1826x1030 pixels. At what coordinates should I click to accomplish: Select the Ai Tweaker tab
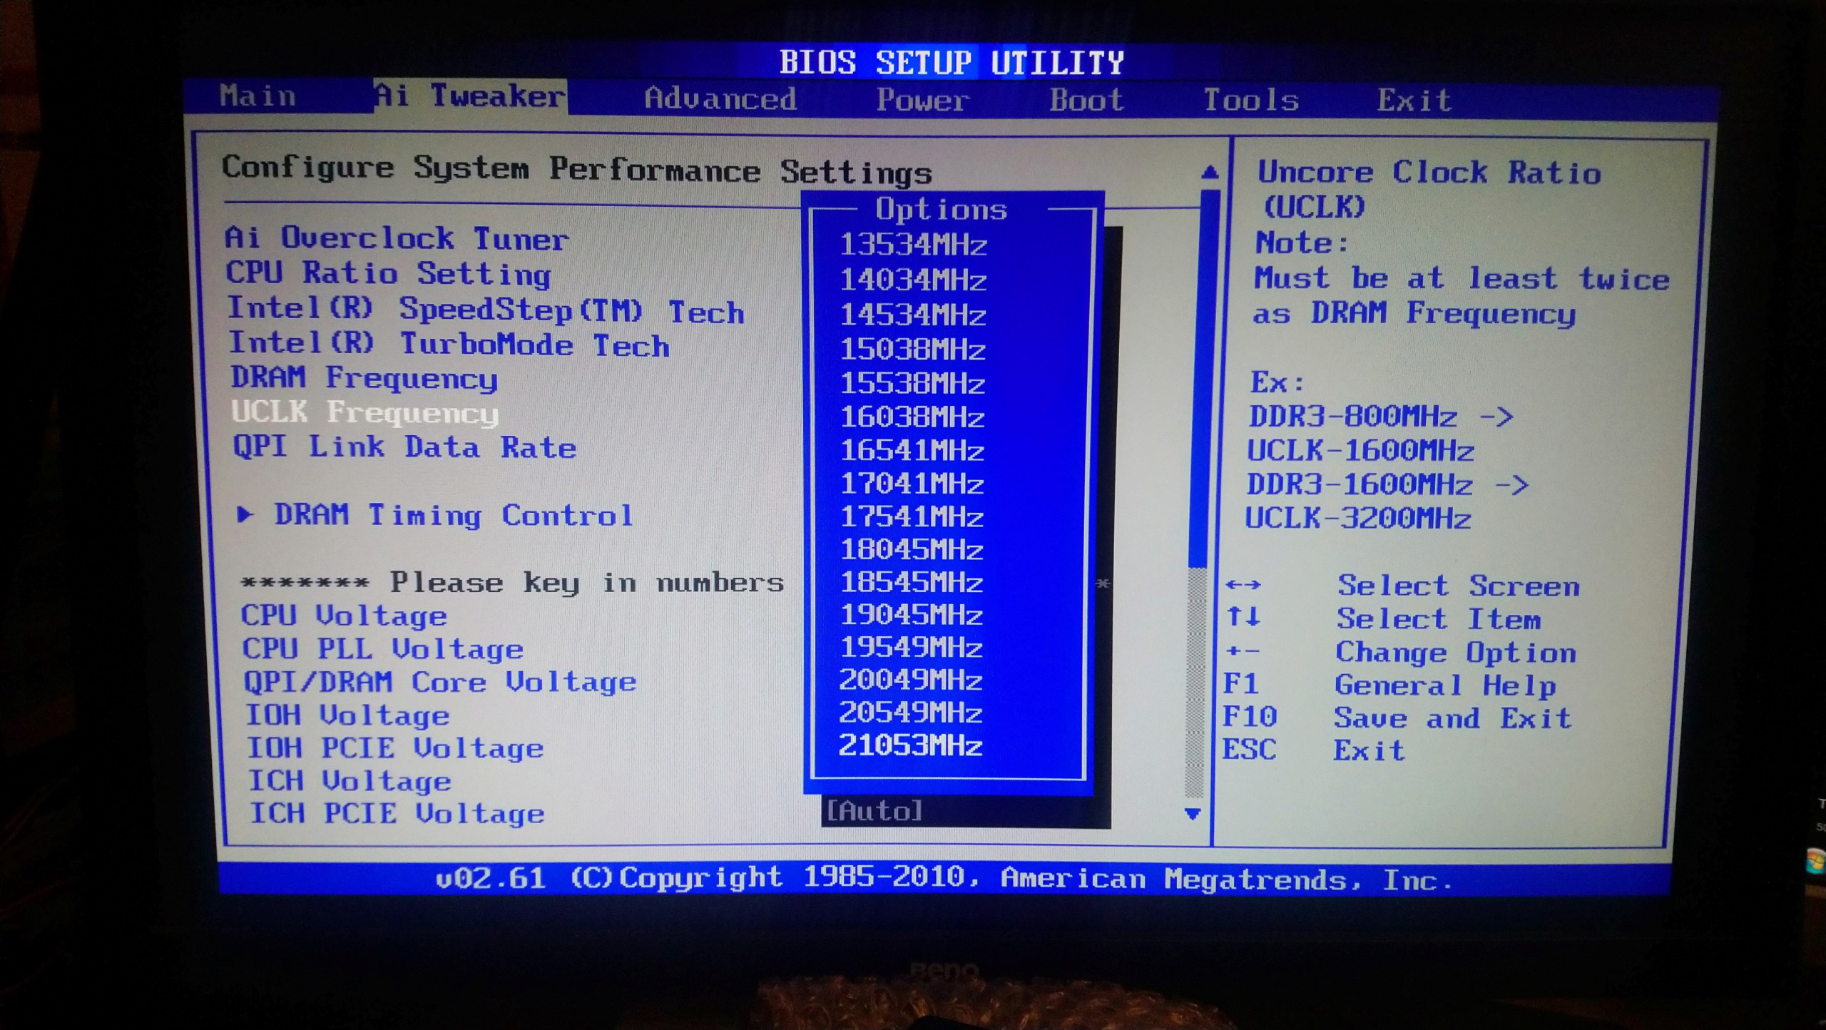[469, 96]
